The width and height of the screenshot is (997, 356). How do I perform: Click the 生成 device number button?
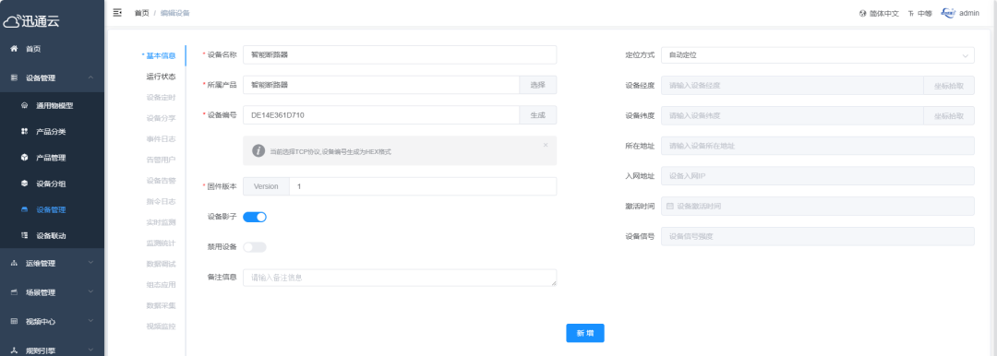538,115
